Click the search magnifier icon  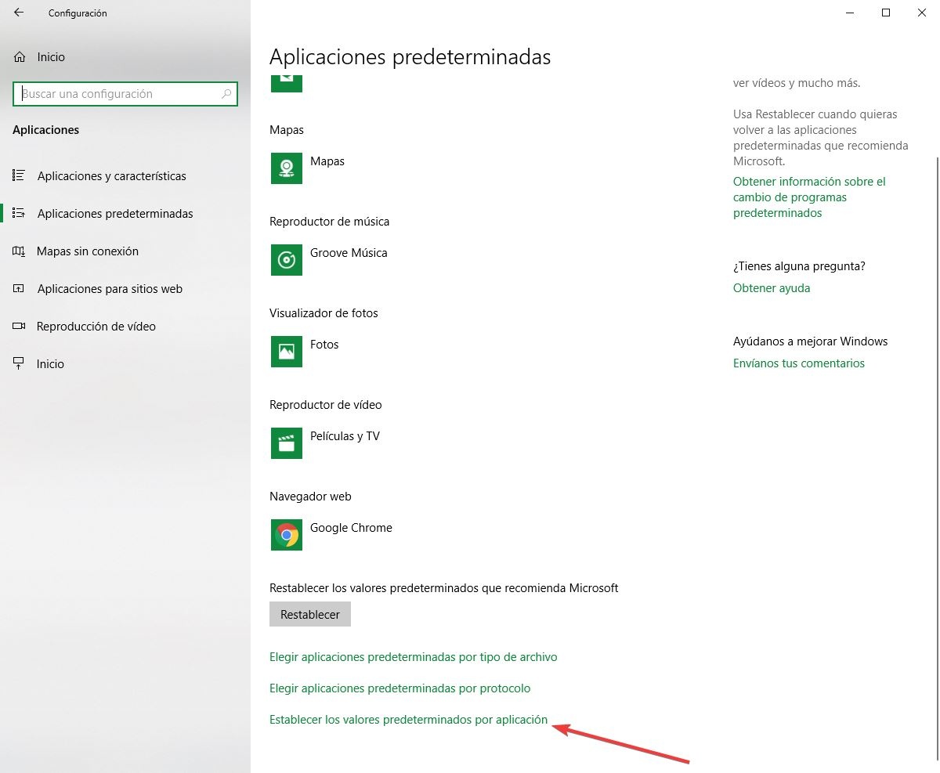click(x=226, y=94)
